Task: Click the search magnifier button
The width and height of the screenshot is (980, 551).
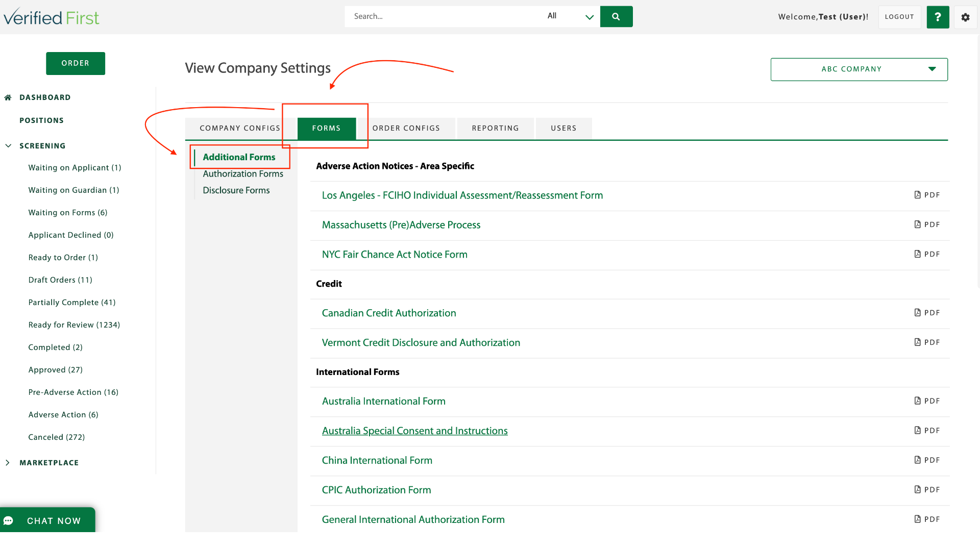Action: 616,16
